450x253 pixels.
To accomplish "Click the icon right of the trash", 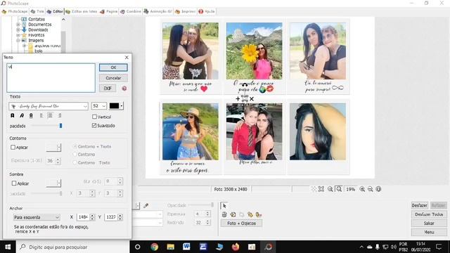I will pyautogui.click(x=233, y=214).
